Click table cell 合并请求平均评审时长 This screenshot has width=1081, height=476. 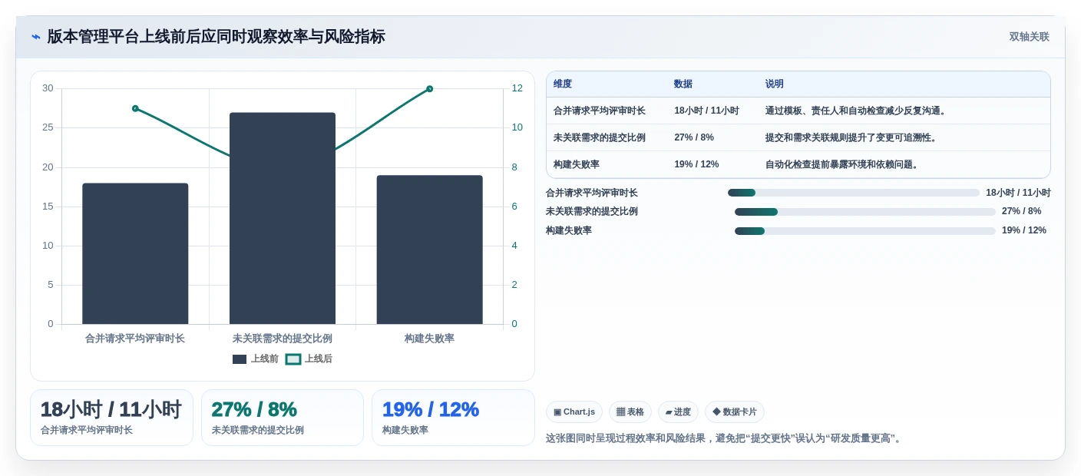point(600,111)
